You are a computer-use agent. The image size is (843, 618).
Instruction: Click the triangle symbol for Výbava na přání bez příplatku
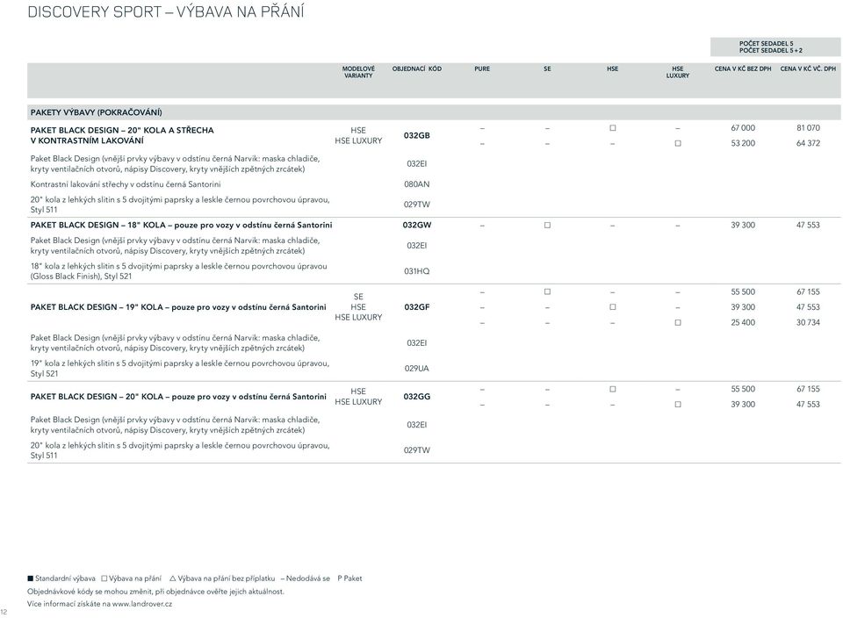pyautogui.click(x=173, y=578)
